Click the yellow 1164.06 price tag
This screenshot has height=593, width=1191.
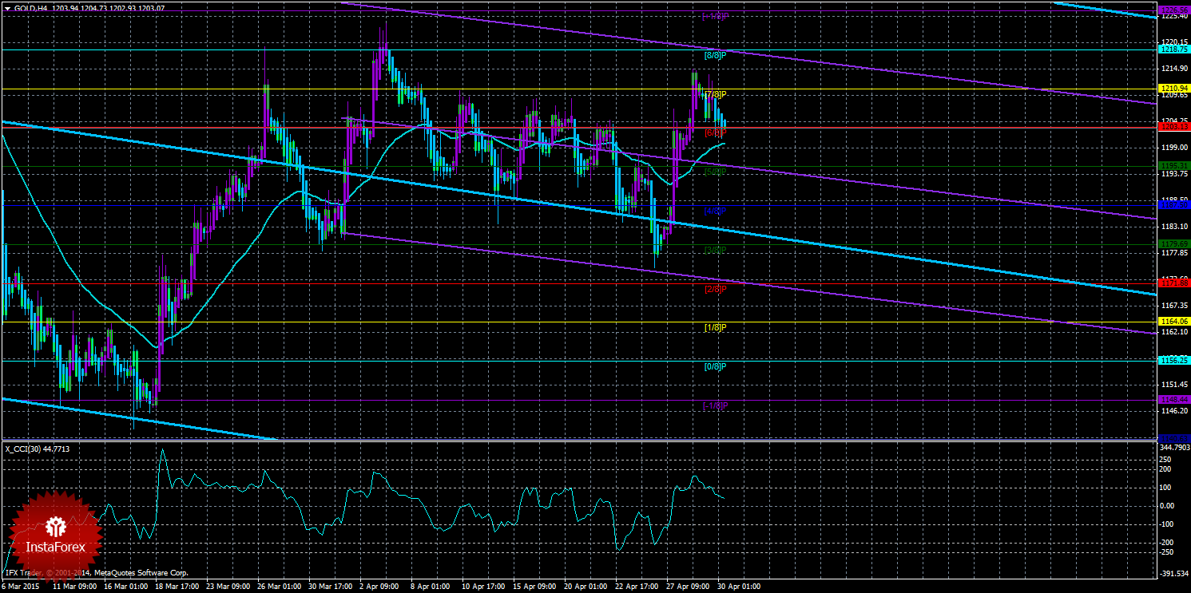pyautogui.click(x=1174, y=322)
